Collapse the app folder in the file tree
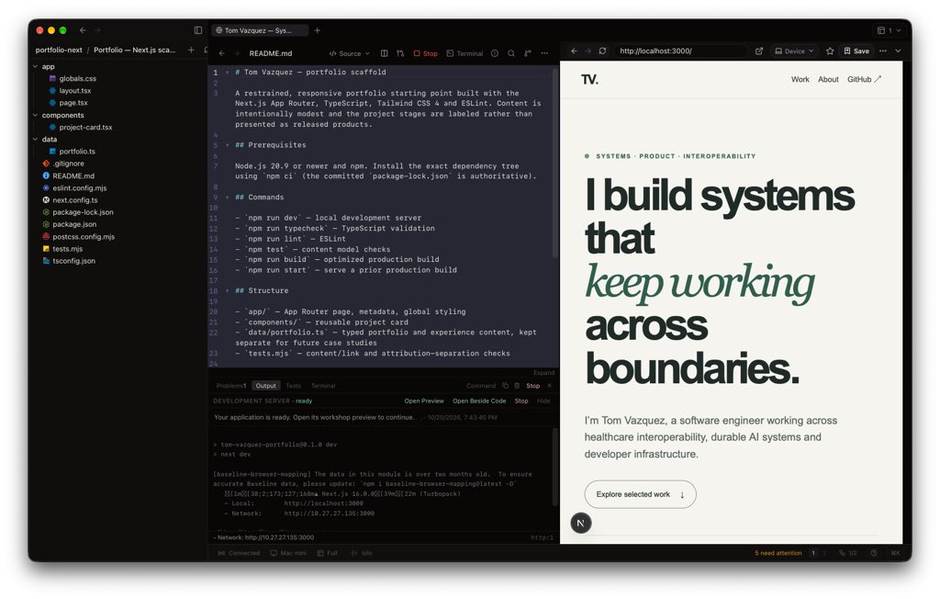This screenshot has height=599, width=940. [36, 67]
